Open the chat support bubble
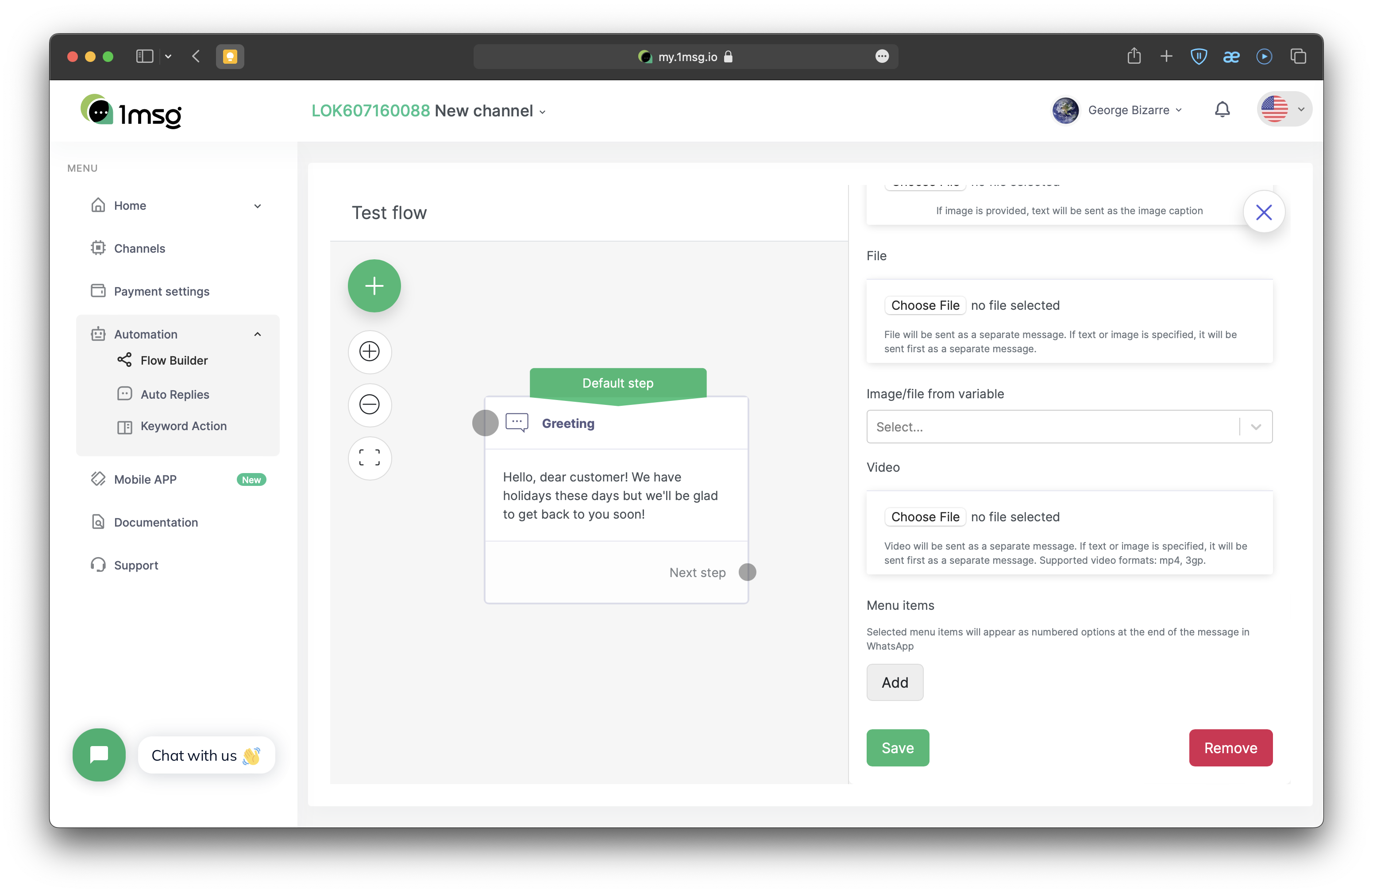The image size is (1373, 893). coord(99,754)
